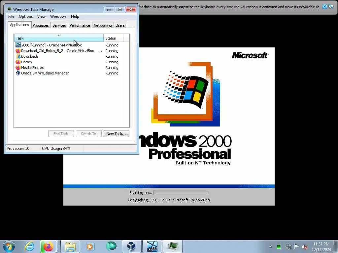Open the network status tray icon
Viewport: 338px width, 253px height.
tap(288, 247)
